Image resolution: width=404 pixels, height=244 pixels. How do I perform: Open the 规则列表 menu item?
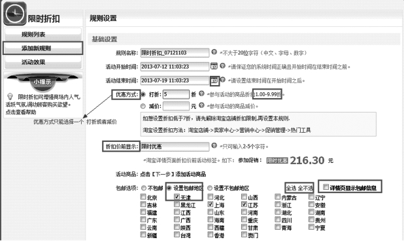pos(43,34)
